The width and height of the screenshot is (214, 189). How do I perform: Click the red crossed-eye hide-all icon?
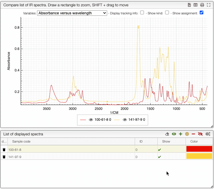200,134
